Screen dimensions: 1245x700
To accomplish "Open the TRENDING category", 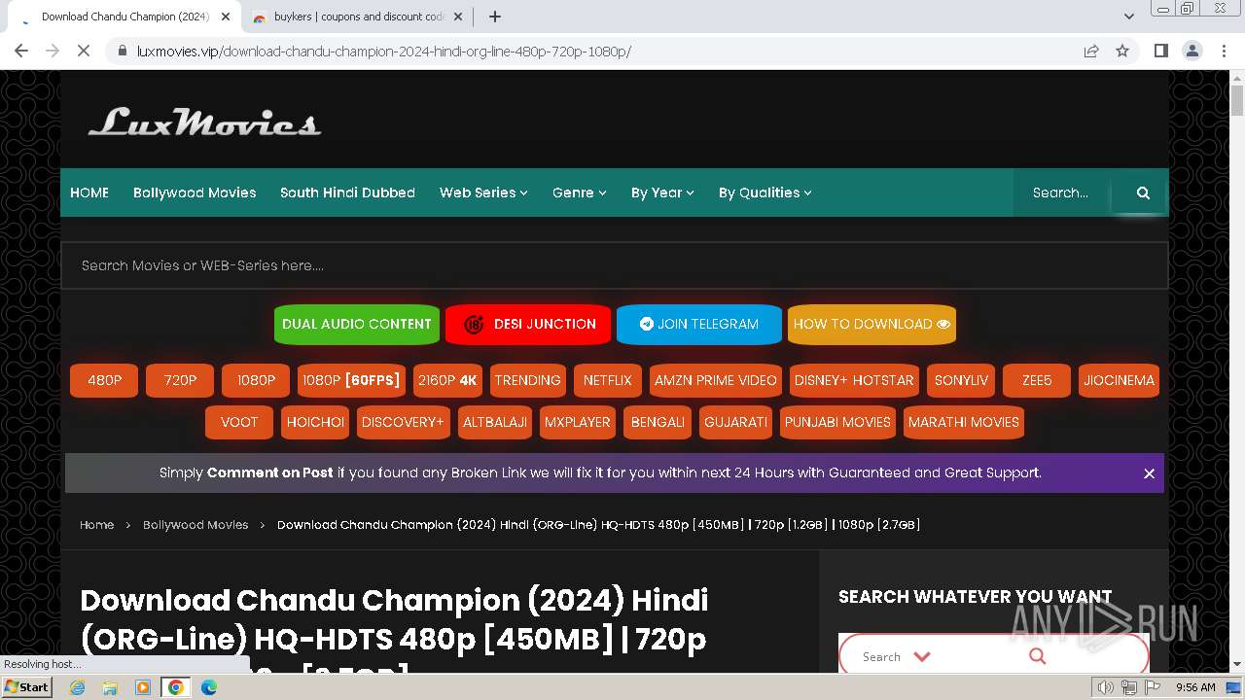I will (527, 380).
